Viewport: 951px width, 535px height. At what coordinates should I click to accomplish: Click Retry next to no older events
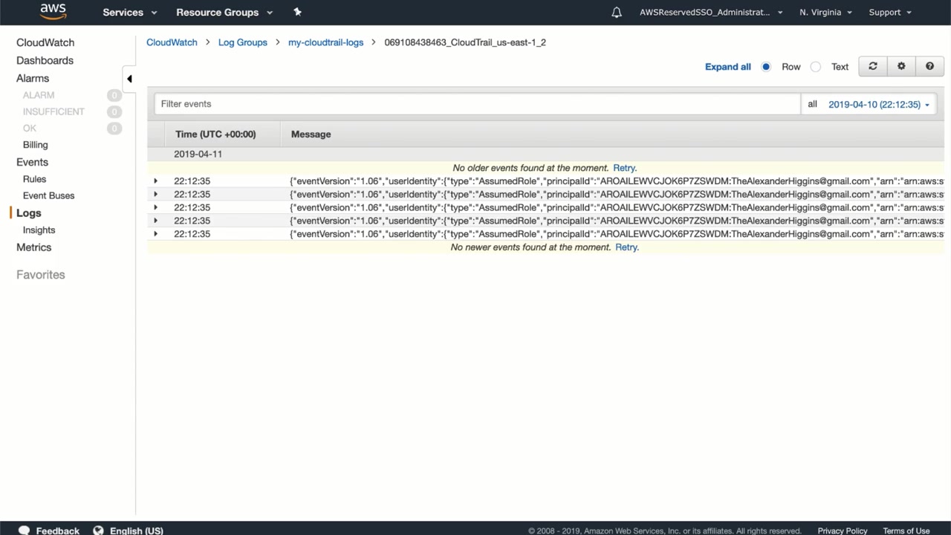[624, 168]
